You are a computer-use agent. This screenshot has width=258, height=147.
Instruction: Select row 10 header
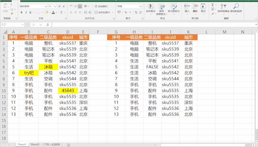tap(4, 90)
